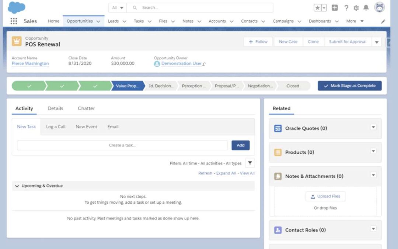Viewport: 398px width, 249px height.
Task: Click Submit for Approval
Action: (348, 42)
